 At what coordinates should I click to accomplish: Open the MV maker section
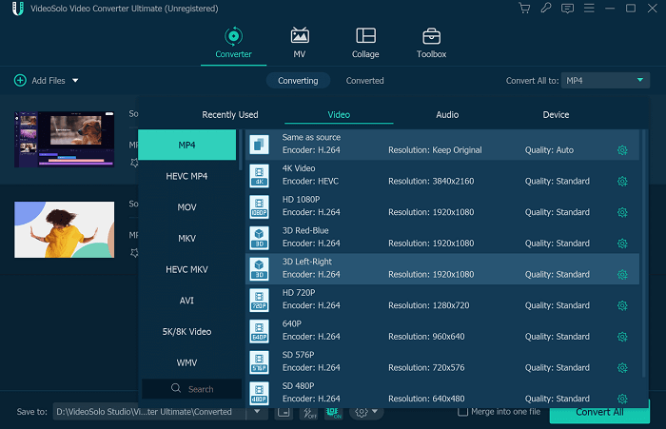(x=300, y=43)
